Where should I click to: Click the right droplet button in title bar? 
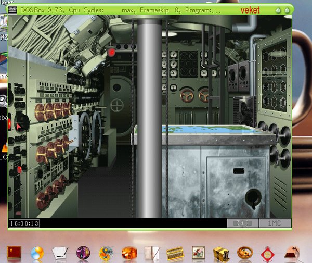point(287,10)
